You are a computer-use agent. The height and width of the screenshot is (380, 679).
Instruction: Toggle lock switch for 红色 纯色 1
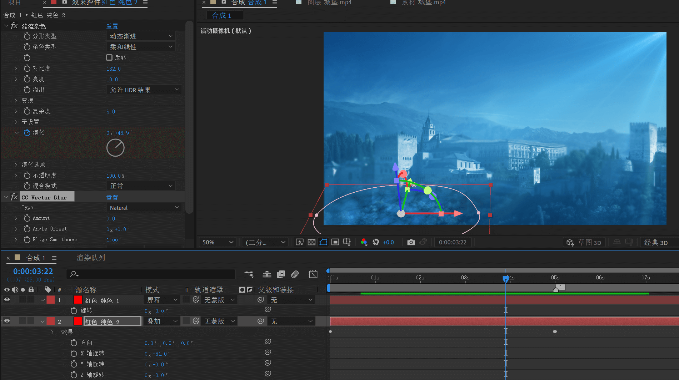tap(31, 300)
